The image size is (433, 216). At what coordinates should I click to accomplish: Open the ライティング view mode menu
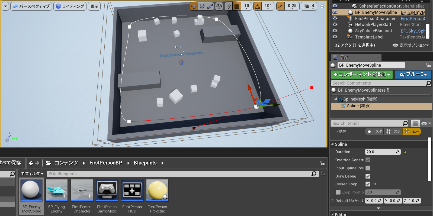[70, 6]
